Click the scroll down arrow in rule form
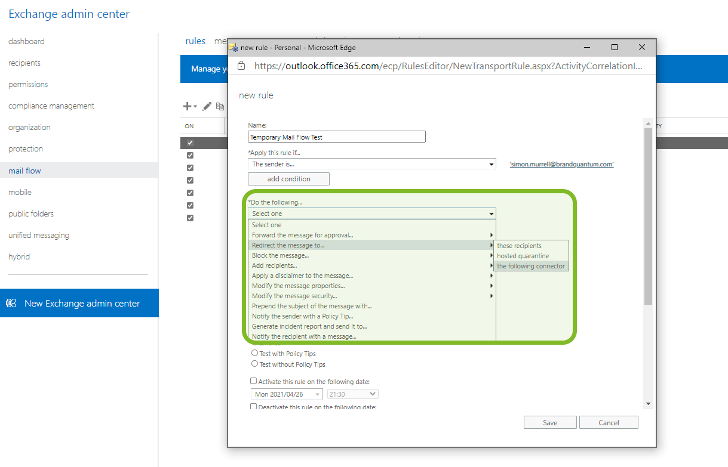This screenshot has height=467, width=728. pyautogui.click(x=649, y=404)
